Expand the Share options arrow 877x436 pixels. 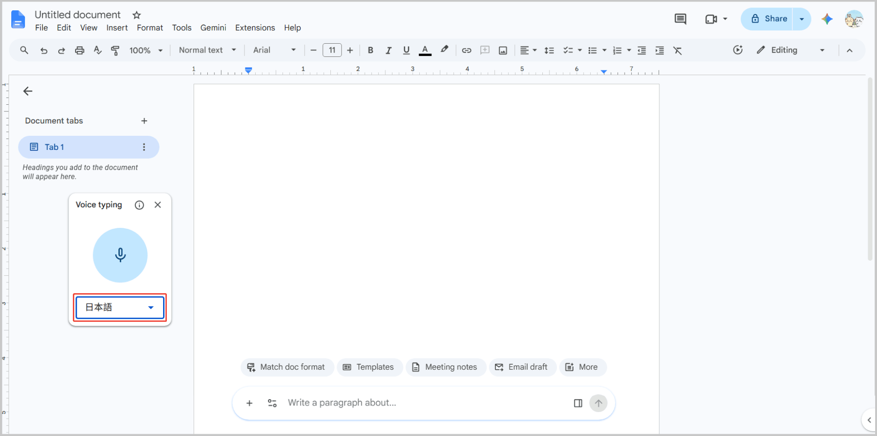[x=802, y=19]
